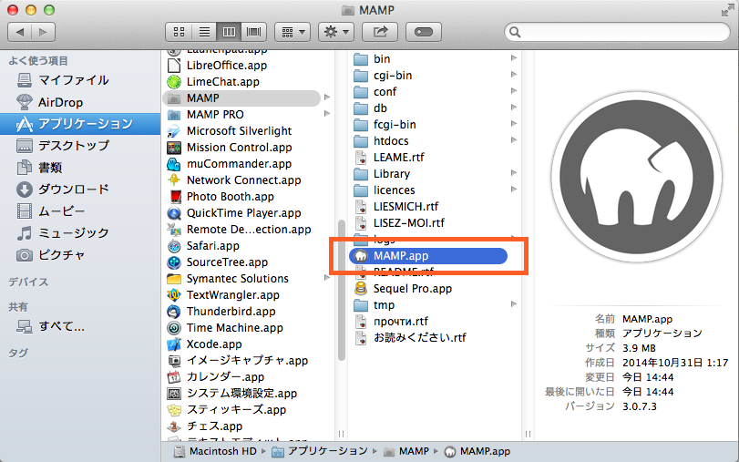The image size is (739, 462).
Task: Switch to icon view mode
Action: pos(180,32)
